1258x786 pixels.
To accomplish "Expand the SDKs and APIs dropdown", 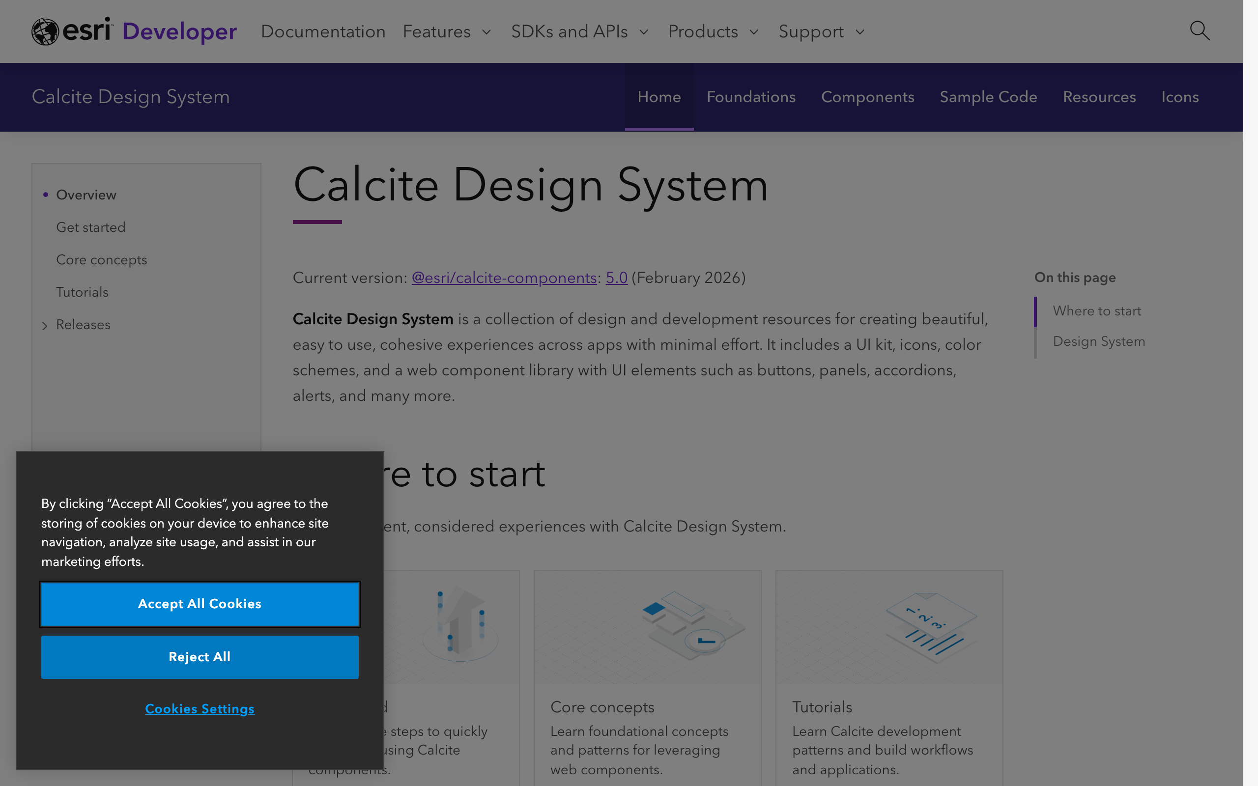I will (x=580, y=32).
